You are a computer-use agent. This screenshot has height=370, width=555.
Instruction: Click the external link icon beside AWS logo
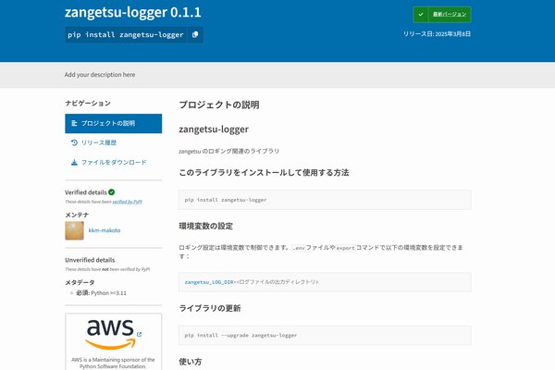tap(139, 334)
